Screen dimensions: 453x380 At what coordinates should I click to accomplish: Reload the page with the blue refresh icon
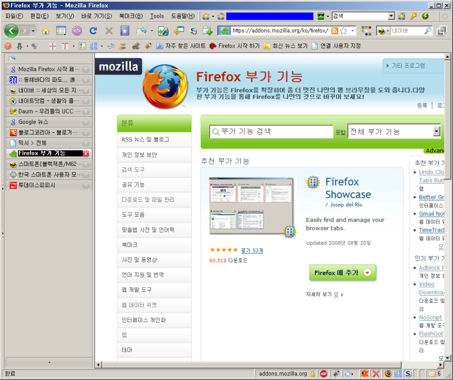tap(93, 31)
